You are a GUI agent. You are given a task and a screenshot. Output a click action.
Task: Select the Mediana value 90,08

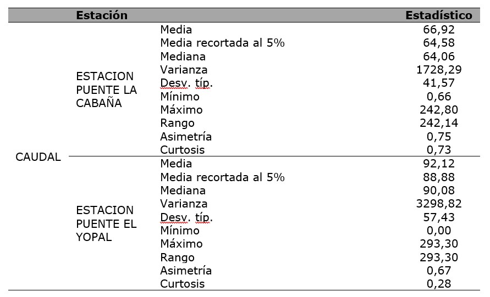point(439,190)
